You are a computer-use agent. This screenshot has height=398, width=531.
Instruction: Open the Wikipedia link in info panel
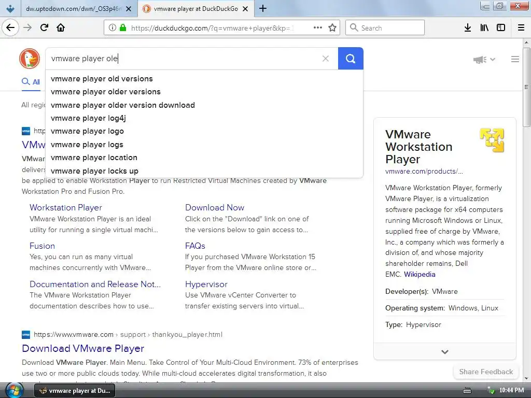pos(420,274)
